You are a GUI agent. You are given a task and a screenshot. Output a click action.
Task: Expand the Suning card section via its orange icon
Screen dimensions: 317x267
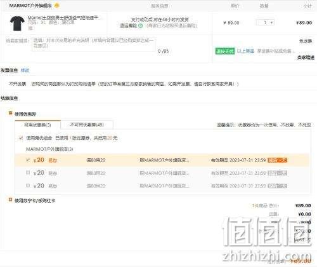click(x=10, y=200)
